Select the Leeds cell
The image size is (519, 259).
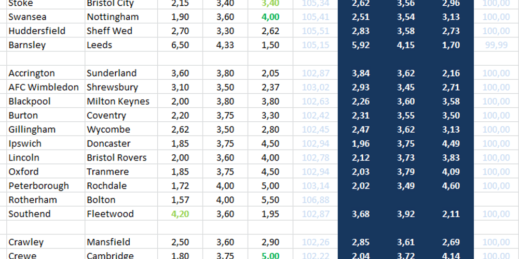click(121, 45)
